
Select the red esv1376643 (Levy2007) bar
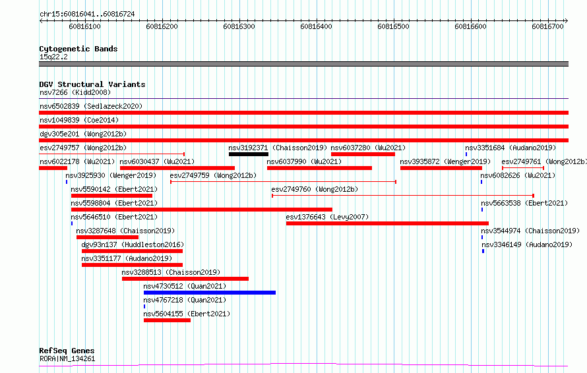coord(387,223)
